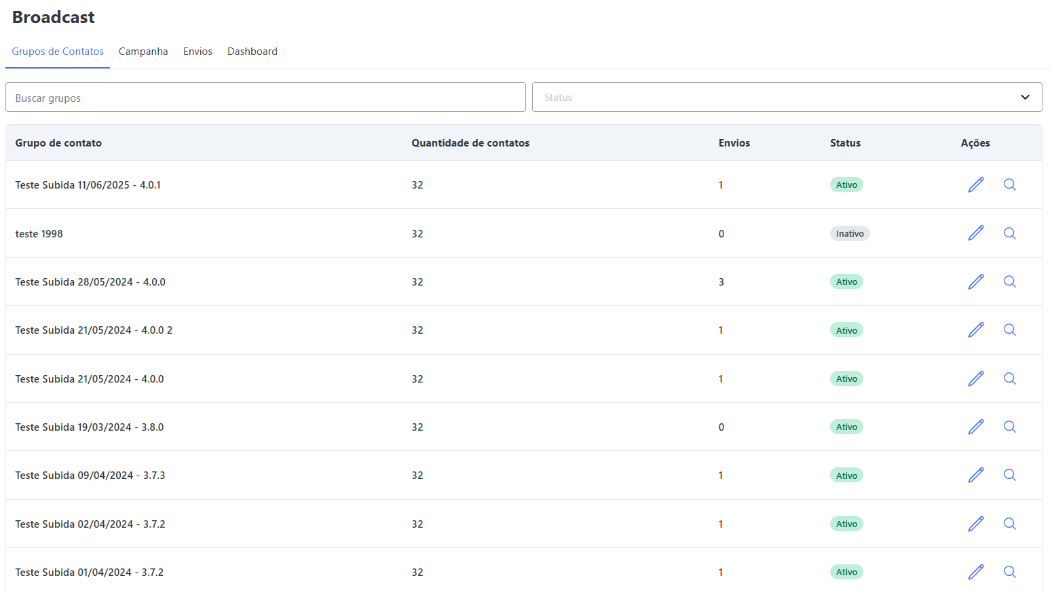
Task: Open magnifier view for teste 1998 group
Action: (1009, 233)
